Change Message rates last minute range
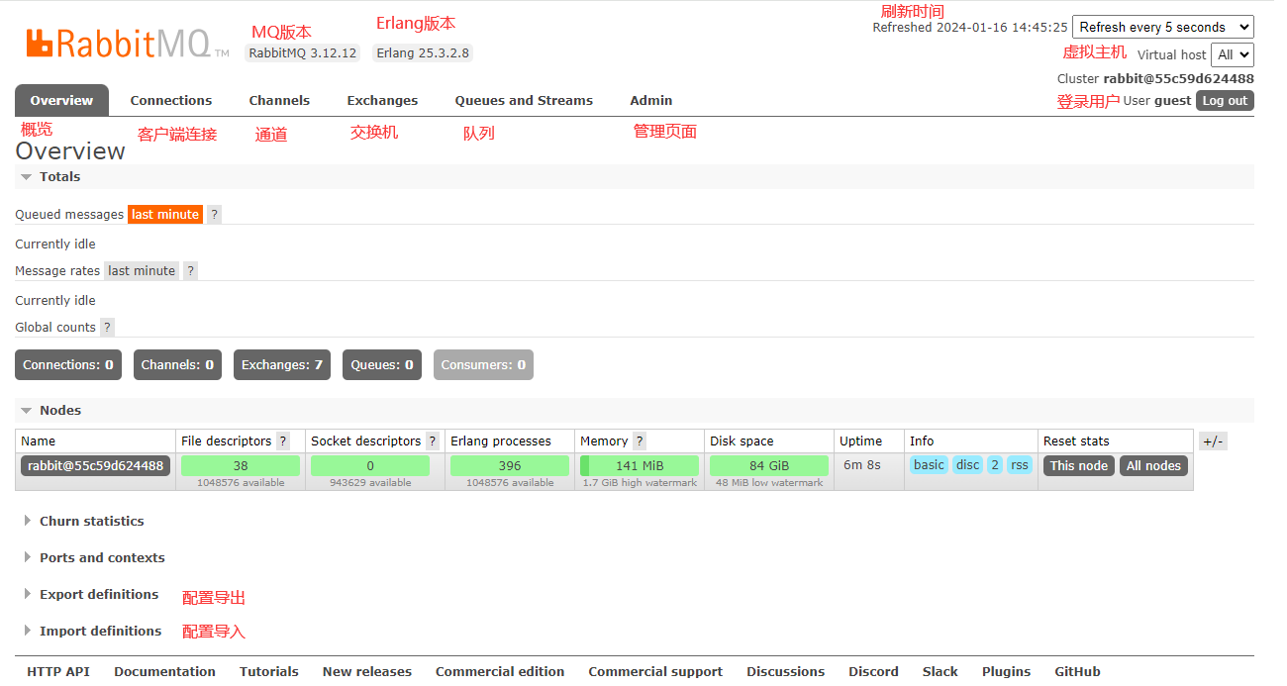 [x=142, y=271]
